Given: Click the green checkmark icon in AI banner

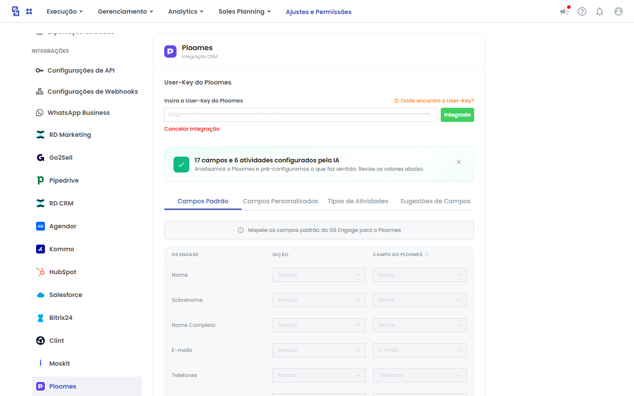Looking at the screenshot, I should pos(181,165).
